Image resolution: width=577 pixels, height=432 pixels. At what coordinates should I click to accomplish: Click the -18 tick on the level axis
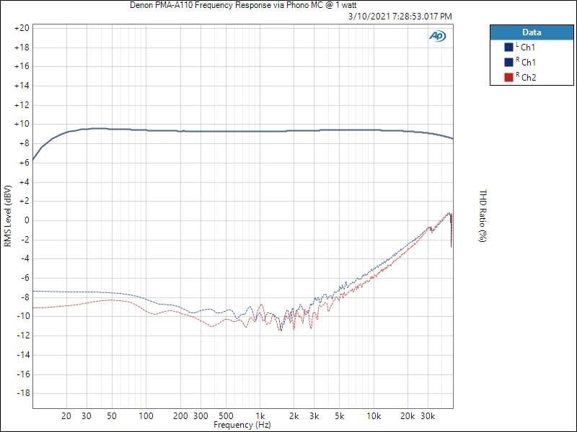pos(22,393)
